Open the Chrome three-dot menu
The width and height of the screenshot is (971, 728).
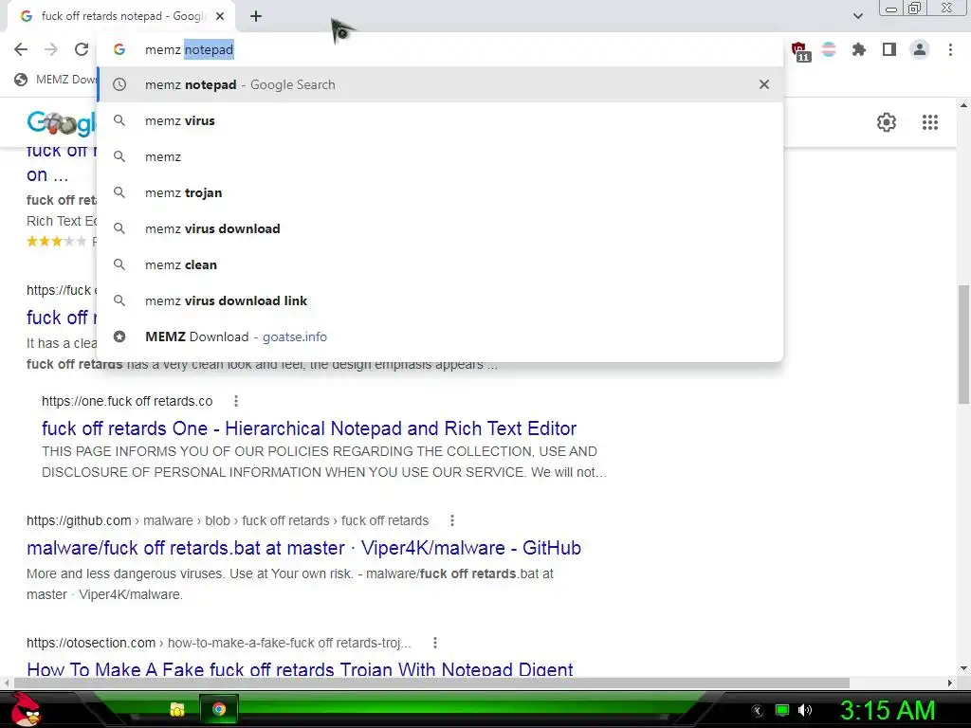950,49
